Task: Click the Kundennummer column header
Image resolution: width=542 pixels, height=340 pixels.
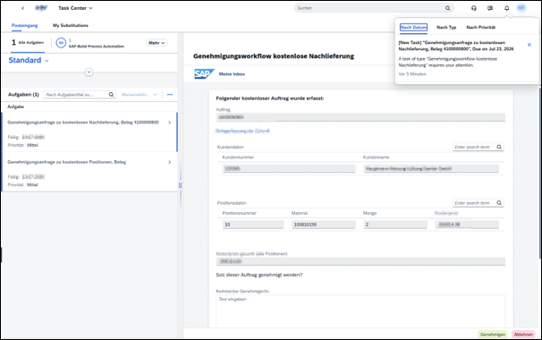Action: (x=238, y=157)
